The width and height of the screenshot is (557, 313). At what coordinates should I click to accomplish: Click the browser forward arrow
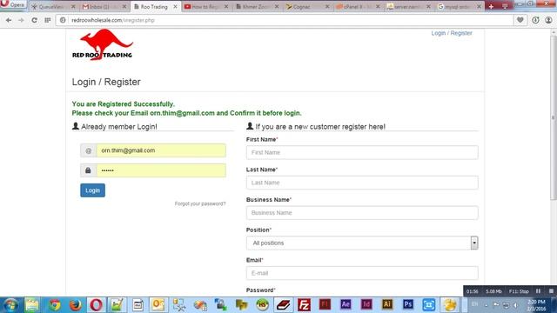21,20
